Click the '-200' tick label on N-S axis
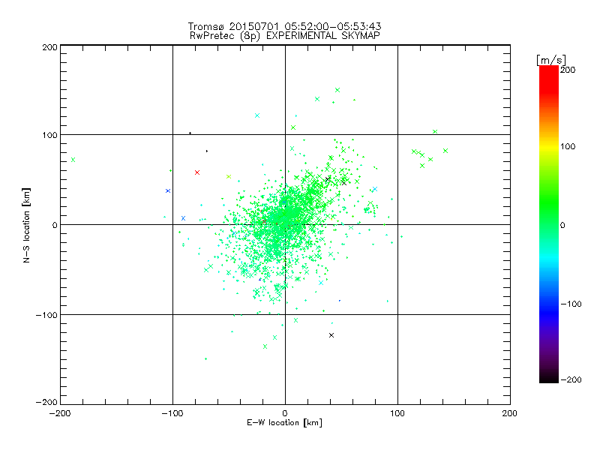This screenshot has height=450, width=600. coord(46,402)
